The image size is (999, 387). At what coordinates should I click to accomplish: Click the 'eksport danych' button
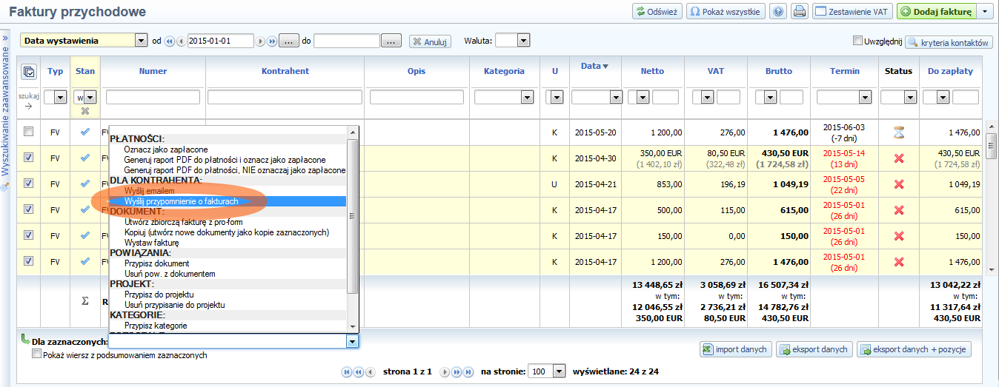click(814, 349)
